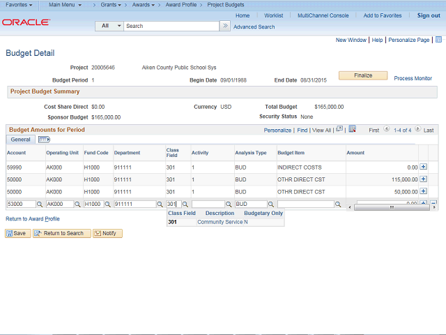Open the Favorites dropdown menu

tap(19, 5)
